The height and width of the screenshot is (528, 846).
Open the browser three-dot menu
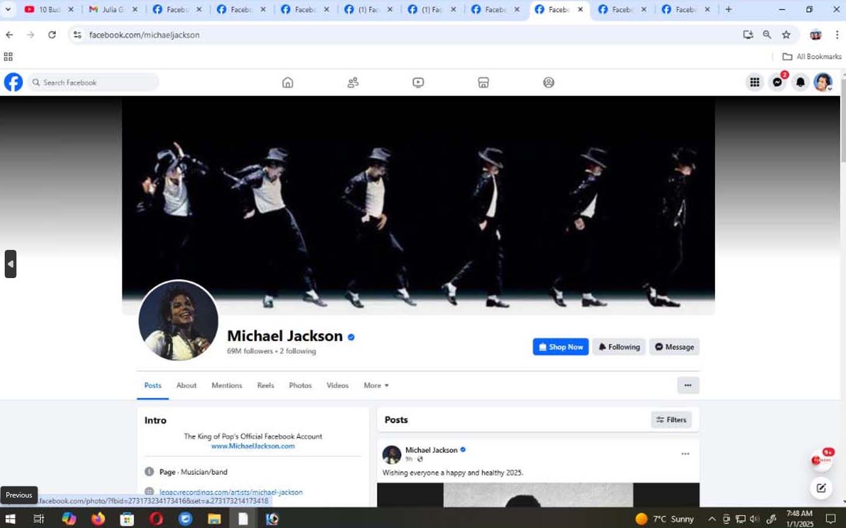point(837,35)
